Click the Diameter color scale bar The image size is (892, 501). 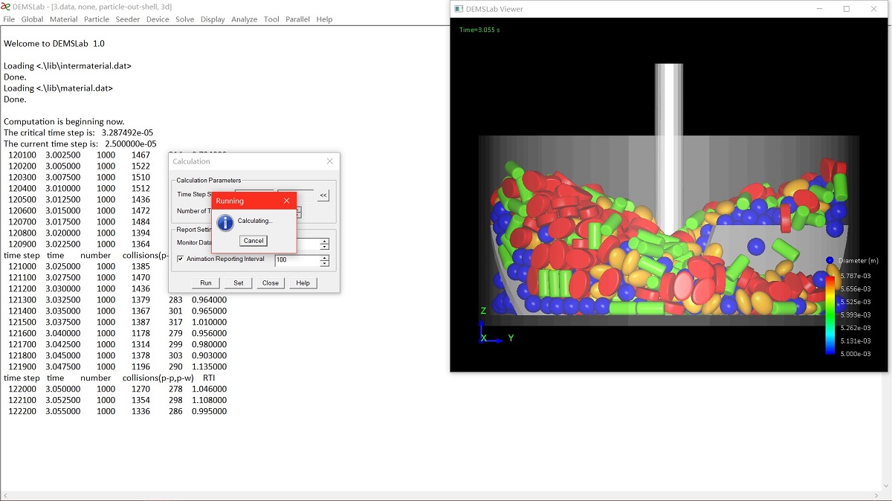click(x=830, y=315)
